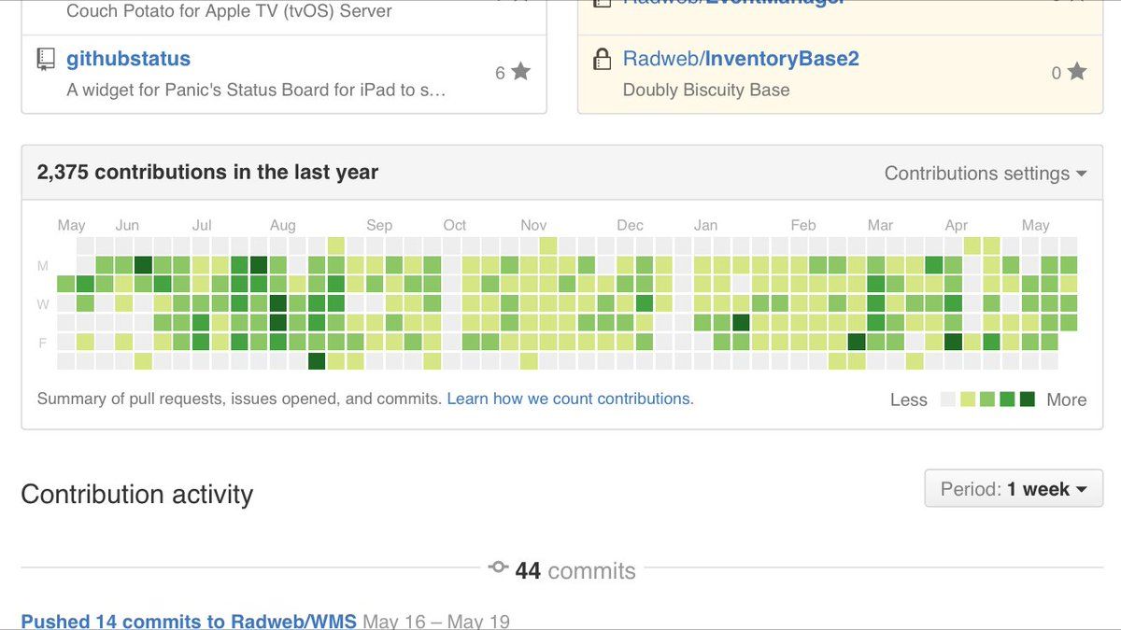This screenshot has width=1121, height=630.
Task: Click the lock icon beside Radweb/InventoryBase2
Action: [x=603, y=60]
